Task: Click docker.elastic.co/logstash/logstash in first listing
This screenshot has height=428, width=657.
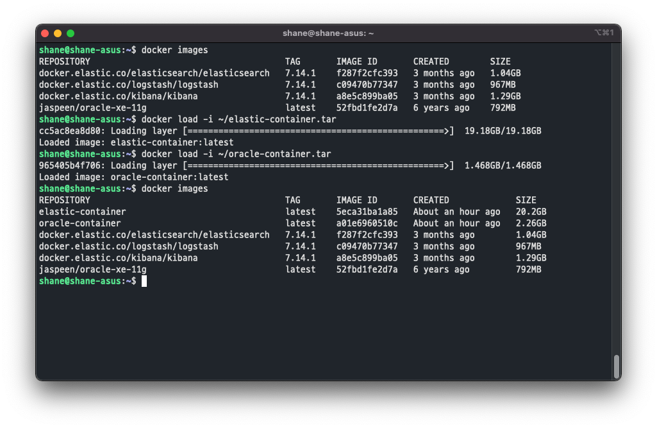Action: click(x=129, y=85)
